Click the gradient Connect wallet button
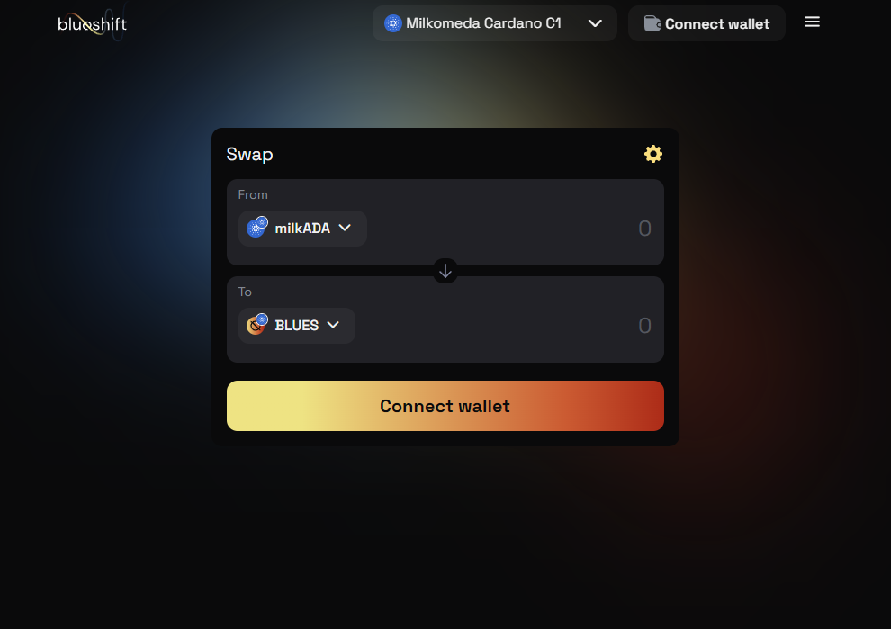Image resolution: width=891 pixels, height=629 pixels. (x=445, y=406)
